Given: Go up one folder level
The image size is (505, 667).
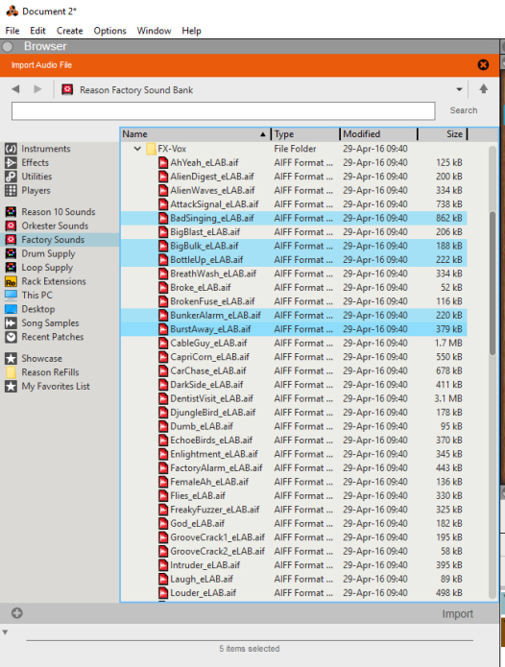Looking at the screenshot, I should [483, 89].
